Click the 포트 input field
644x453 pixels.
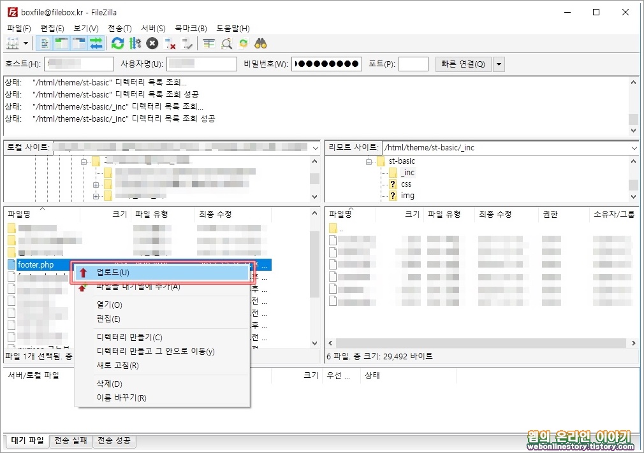(413, 64)
